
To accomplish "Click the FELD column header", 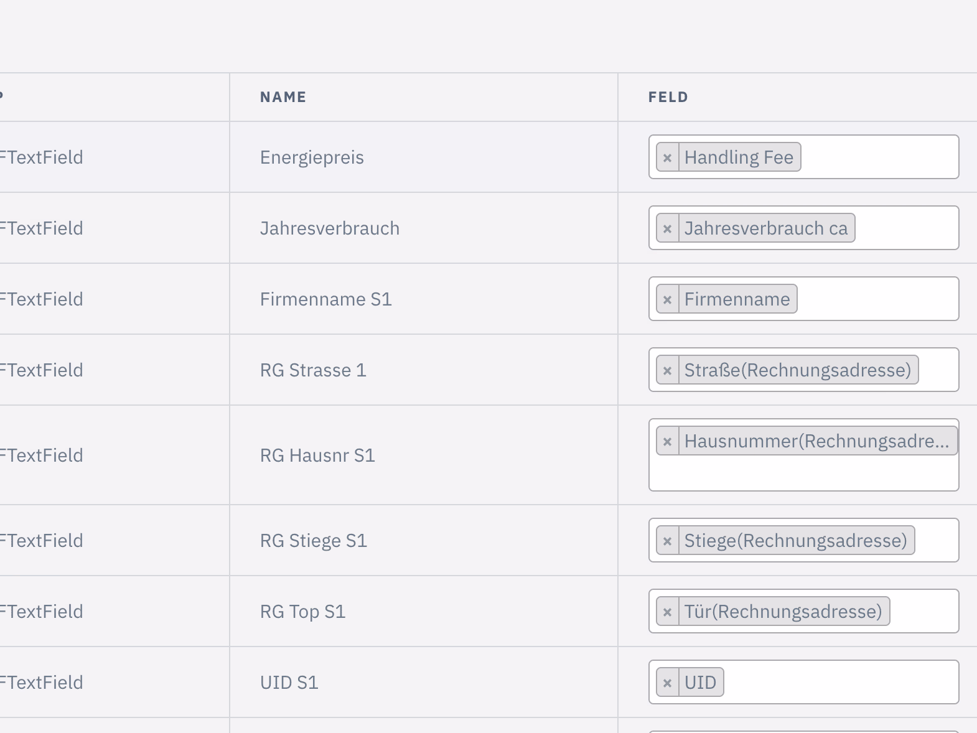I will pyautogui.click(x=668, y=97).
